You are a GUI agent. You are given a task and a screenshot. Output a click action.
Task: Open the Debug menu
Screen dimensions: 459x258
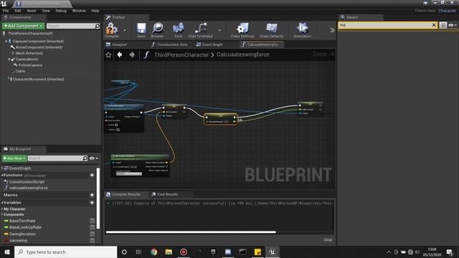[61, 11]
